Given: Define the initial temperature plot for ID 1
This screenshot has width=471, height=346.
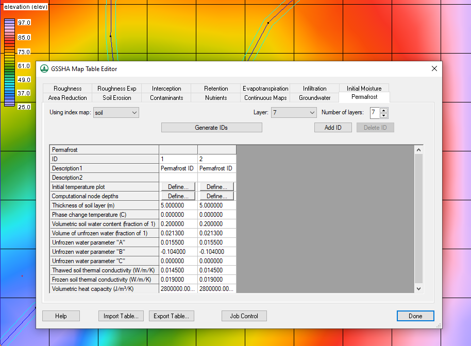Looking at the screenshot, I should pos(178,186).
